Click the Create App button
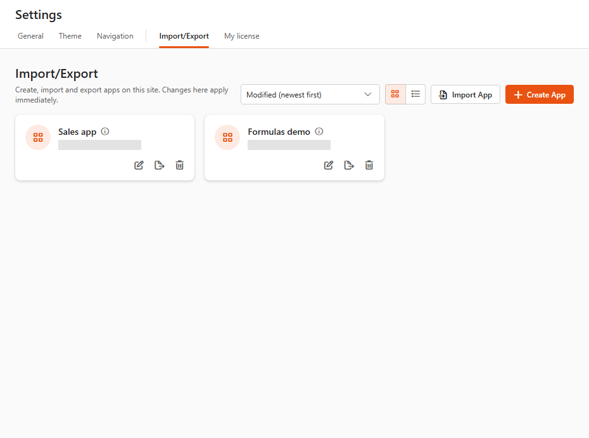 coord(540,94)
